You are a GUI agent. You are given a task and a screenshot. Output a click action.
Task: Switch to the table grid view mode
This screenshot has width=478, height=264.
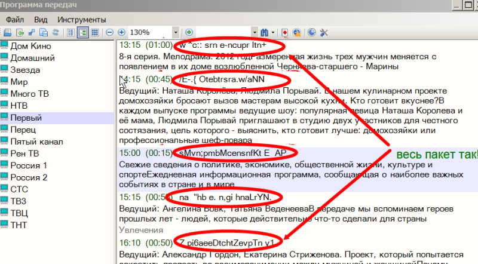95,32
